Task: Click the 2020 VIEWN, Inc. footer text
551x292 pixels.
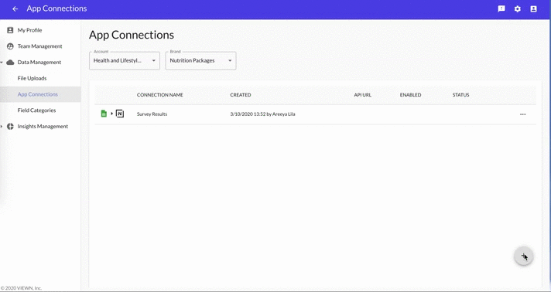Action: pos(21,288)
